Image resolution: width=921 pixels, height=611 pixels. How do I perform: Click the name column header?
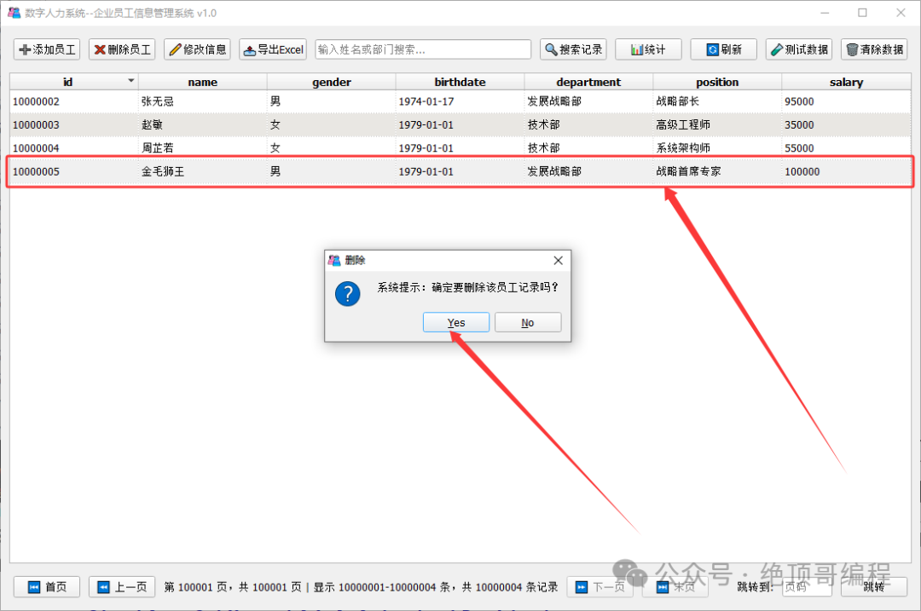point(203,82)
